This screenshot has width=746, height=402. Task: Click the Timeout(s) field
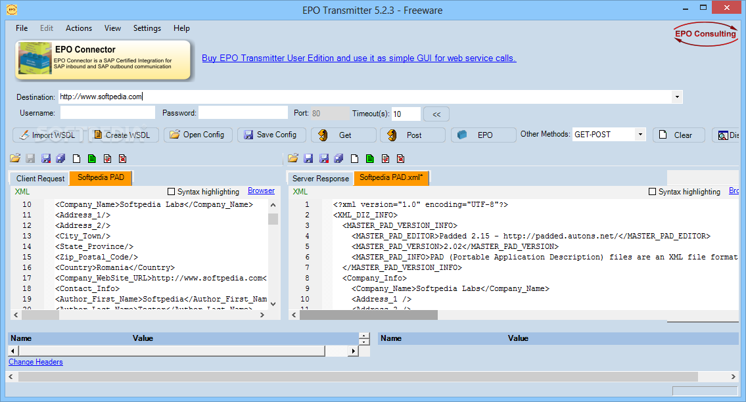click(406, 114)
